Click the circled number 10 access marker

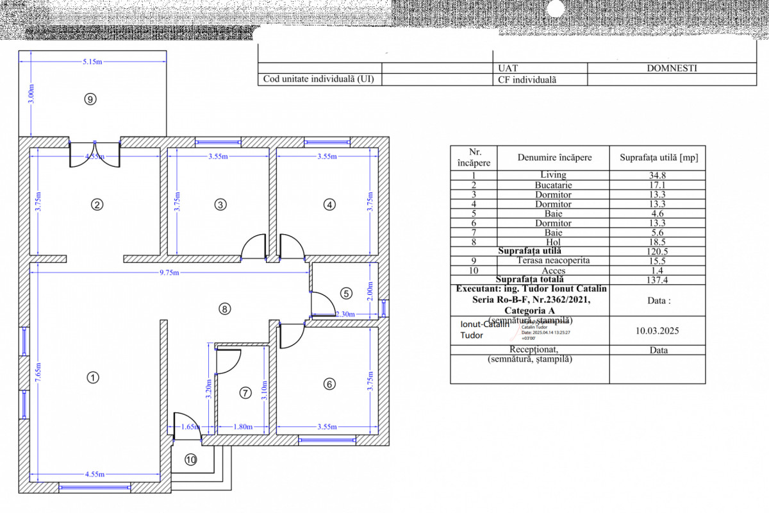[x=190, y=459]
